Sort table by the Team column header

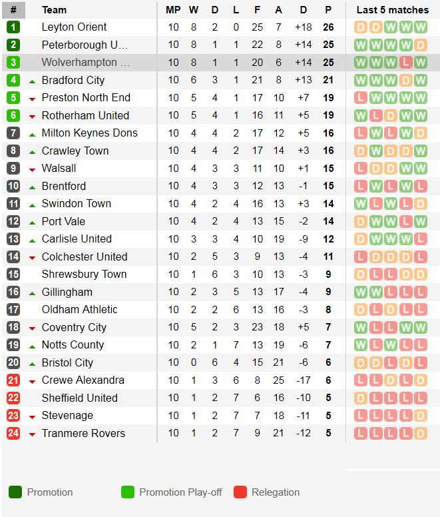[54, 10]
